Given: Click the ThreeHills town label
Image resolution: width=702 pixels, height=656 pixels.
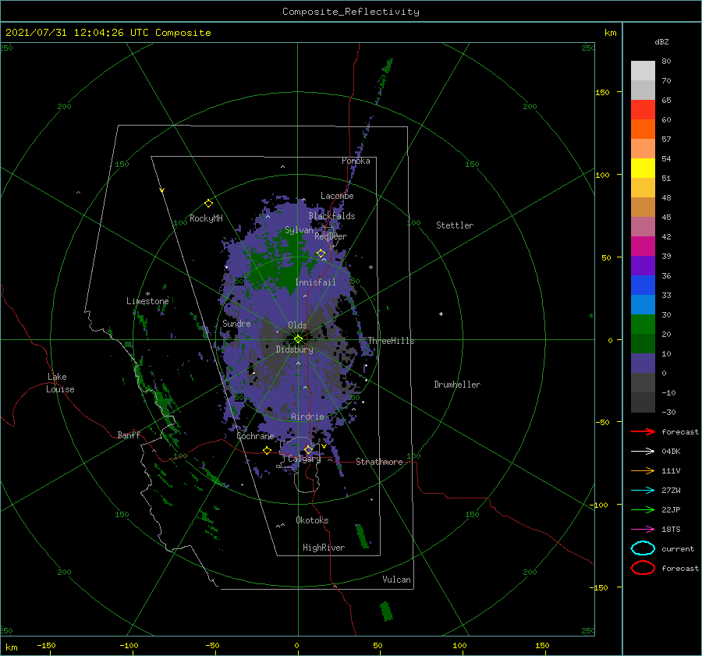Looking at the screenshot, I should tap(392, 341).
